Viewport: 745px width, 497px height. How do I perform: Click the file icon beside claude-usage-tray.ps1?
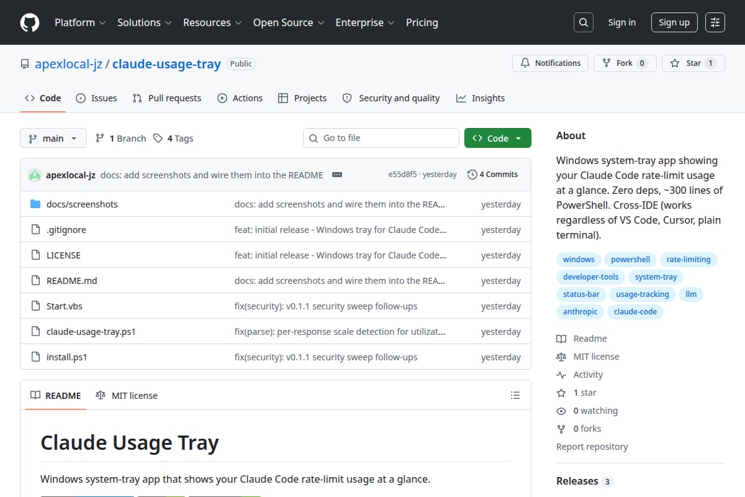pyautogui.click(x=35, y=332)
